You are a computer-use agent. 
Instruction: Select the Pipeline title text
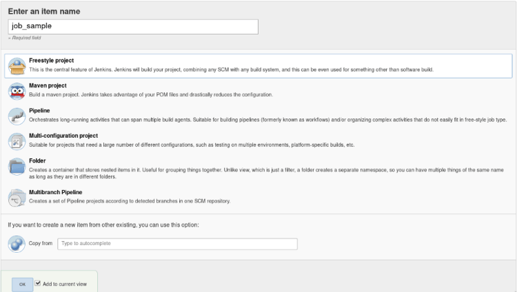click(x=40, y=110)
